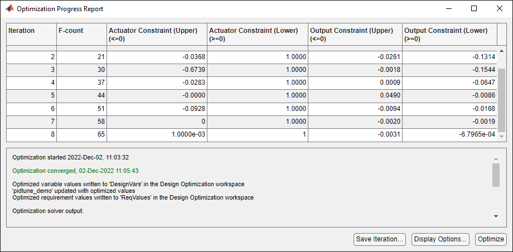This screenshot has height=252, width=513.
Task: Click Actuator Constraint (Lower) column header
Action: click(258, 34)
